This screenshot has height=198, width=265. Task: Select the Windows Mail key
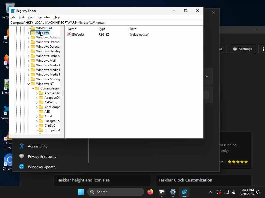pos(46,60)
